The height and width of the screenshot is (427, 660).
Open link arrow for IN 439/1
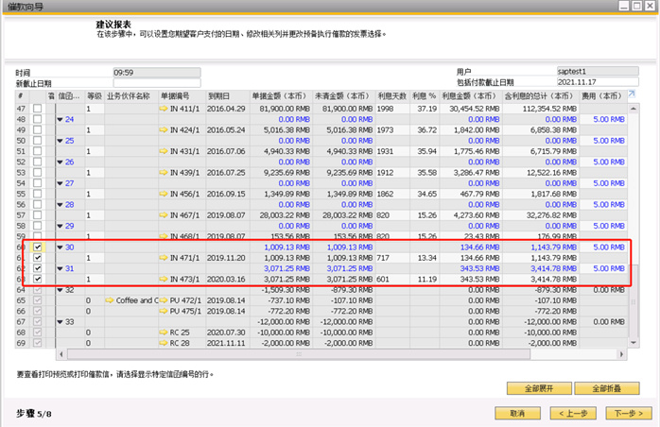tap(164, 173)
